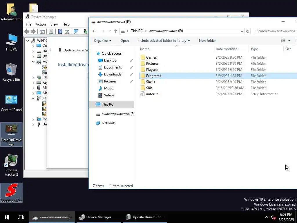This screenshot has width=297, height=223.
Task: Open the Windows Start menu
Action: (x=7, y=217)
